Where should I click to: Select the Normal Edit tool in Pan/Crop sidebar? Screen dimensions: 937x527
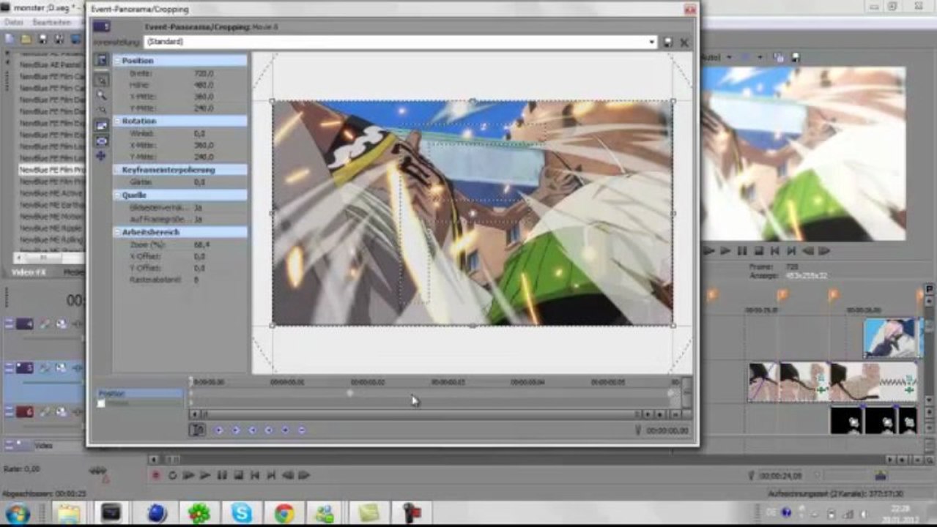[102, 79]
